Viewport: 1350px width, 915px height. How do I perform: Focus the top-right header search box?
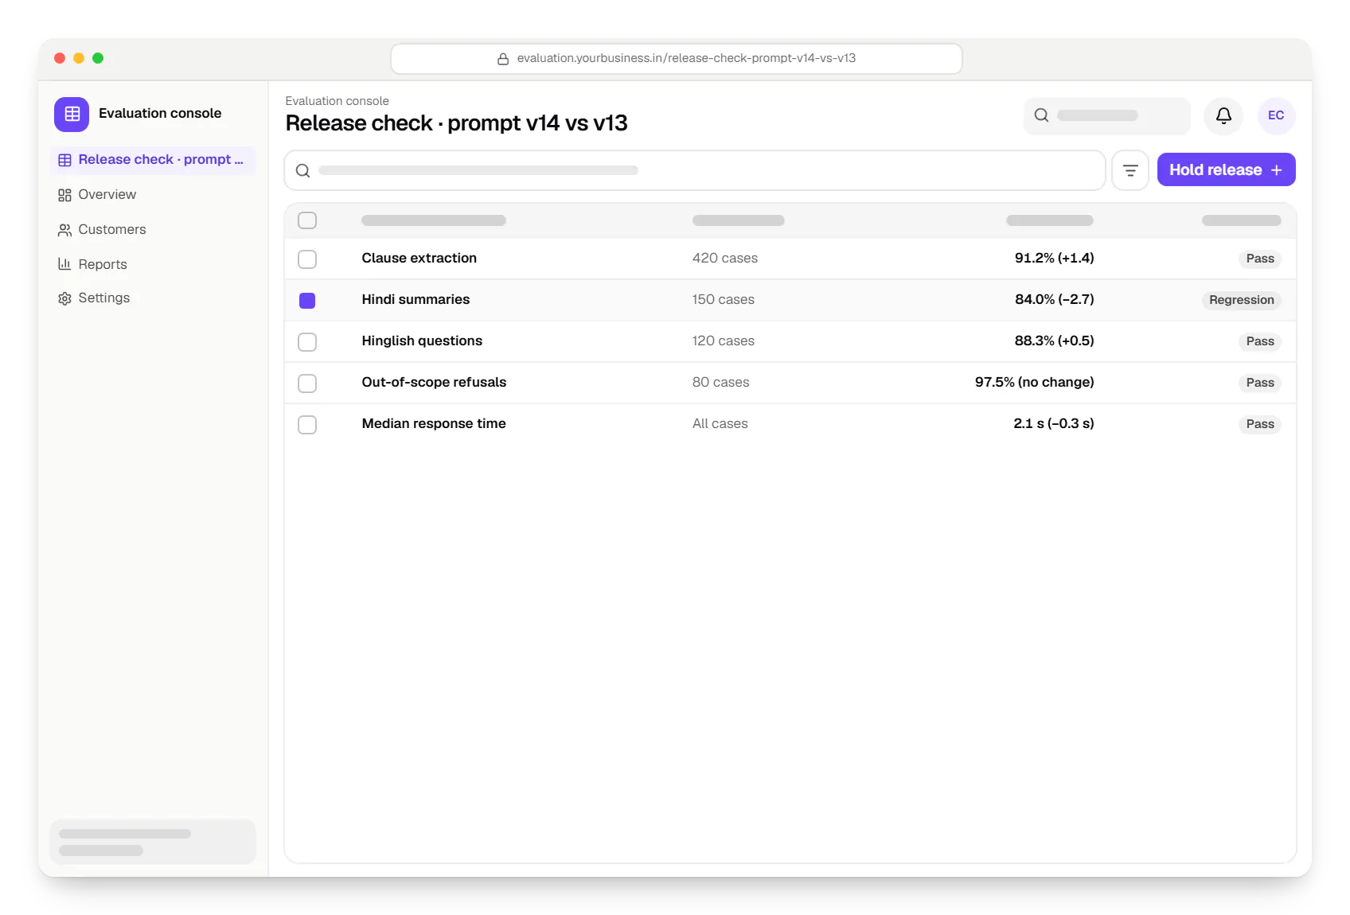(x=1106, y=115)
